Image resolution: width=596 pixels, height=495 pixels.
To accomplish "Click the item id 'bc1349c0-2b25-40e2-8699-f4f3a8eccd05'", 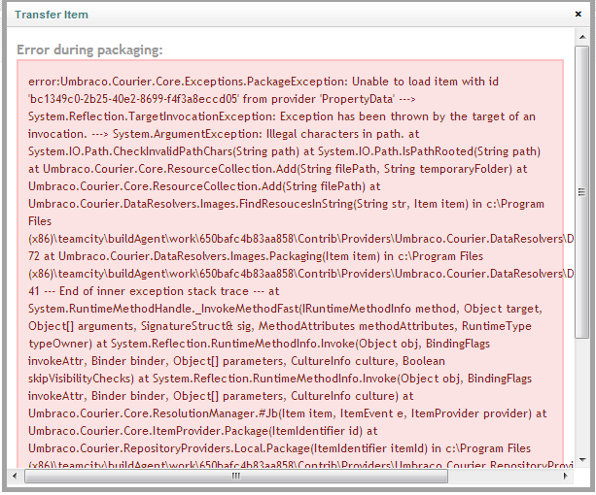I will point(133,99).
